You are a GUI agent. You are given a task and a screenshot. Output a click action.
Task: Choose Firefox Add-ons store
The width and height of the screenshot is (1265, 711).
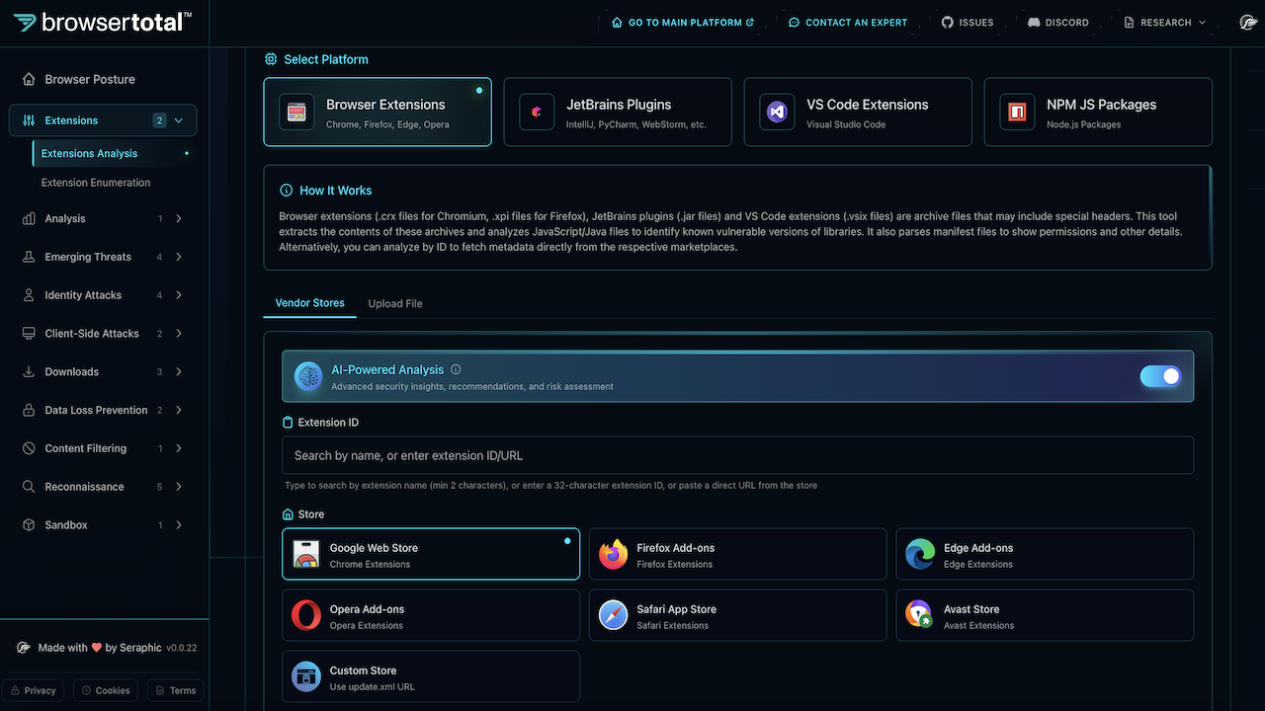tap(738, 554)
